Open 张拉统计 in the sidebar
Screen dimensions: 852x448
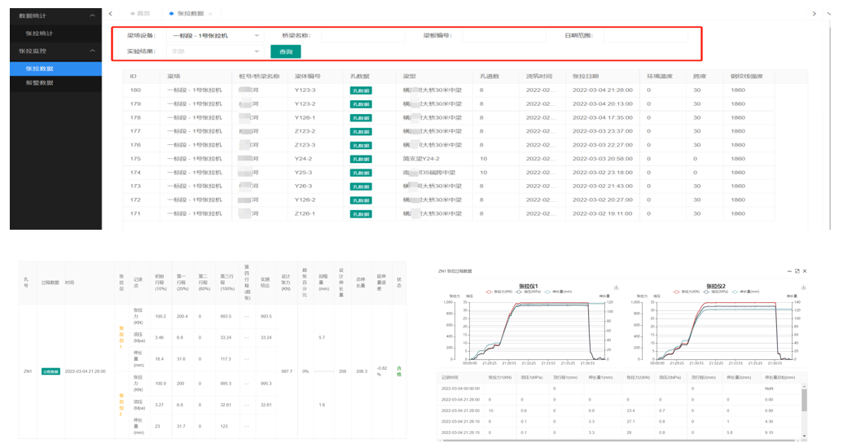(x=55, y=33)
